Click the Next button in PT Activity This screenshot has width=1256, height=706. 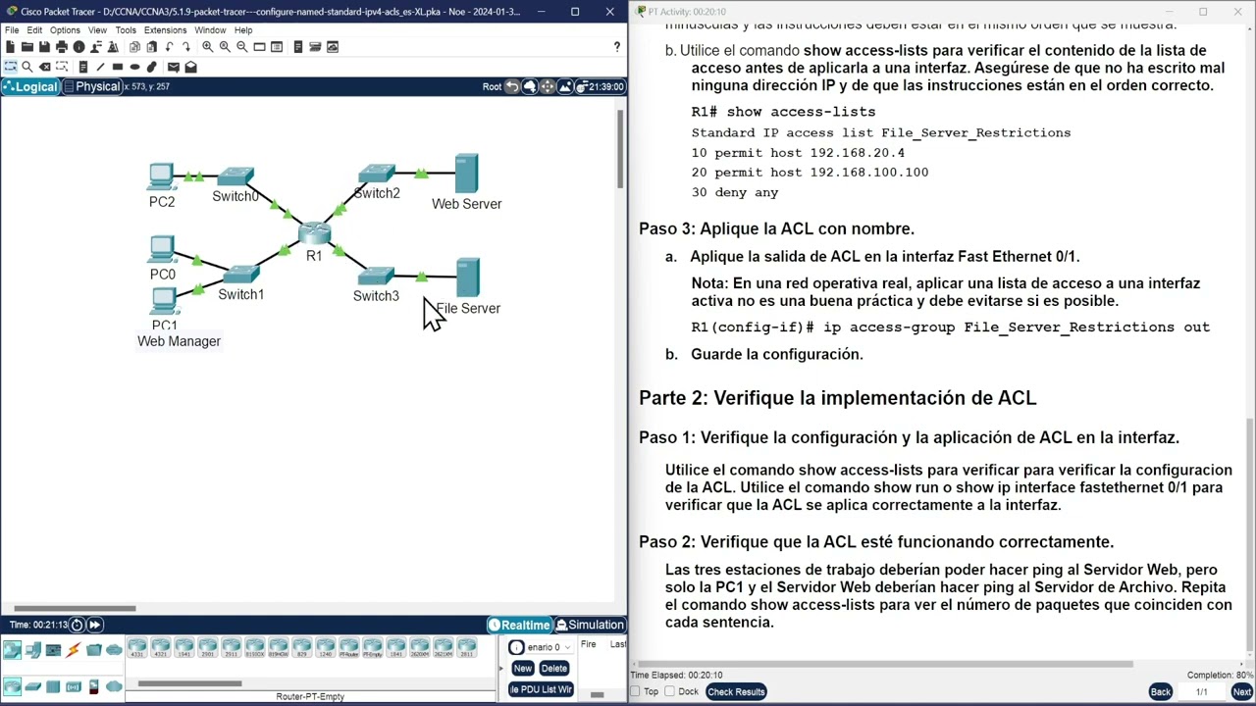click(1241, 691)
